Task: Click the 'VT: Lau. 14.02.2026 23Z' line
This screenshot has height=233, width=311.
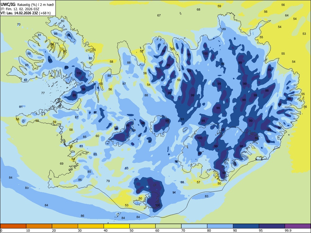Action: pos(19,13)
